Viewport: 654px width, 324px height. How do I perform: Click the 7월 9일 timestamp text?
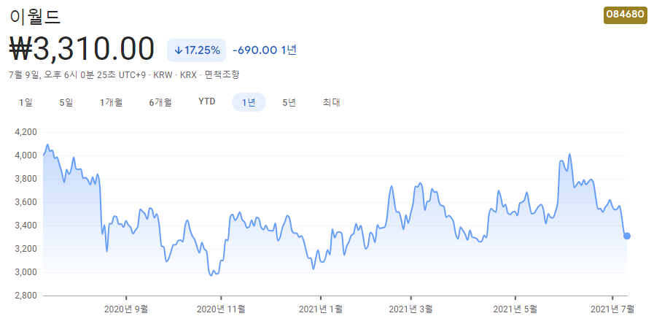(x=77, y=75)
